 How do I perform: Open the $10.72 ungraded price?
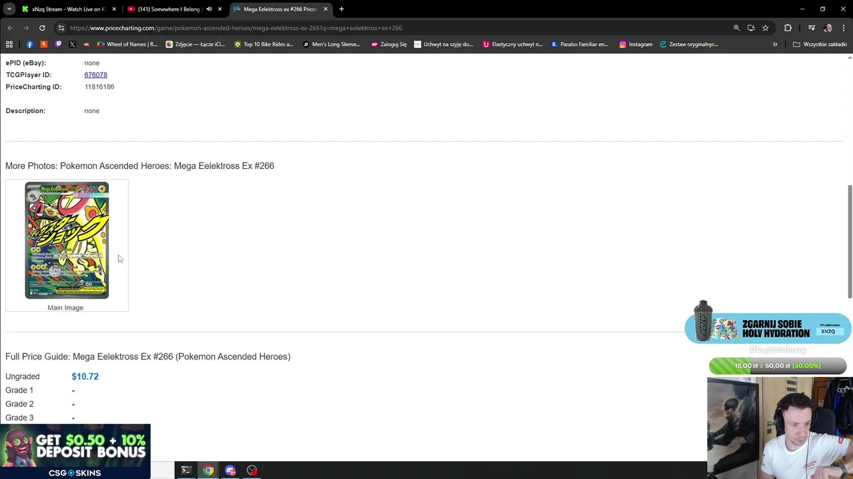[85, 377]
